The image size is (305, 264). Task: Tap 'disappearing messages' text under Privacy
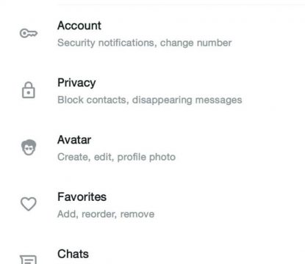pyautogui.click(x=187, y=100)
